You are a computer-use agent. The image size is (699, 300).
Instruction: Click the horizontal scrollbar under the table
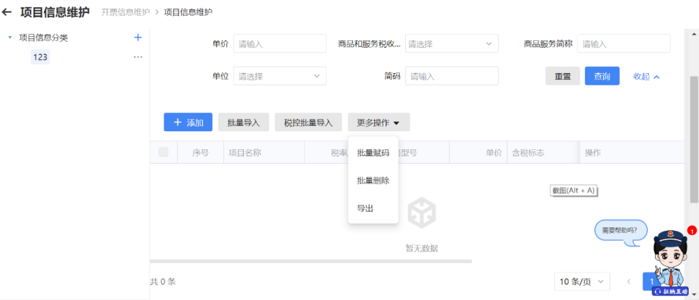click(311, 261)
